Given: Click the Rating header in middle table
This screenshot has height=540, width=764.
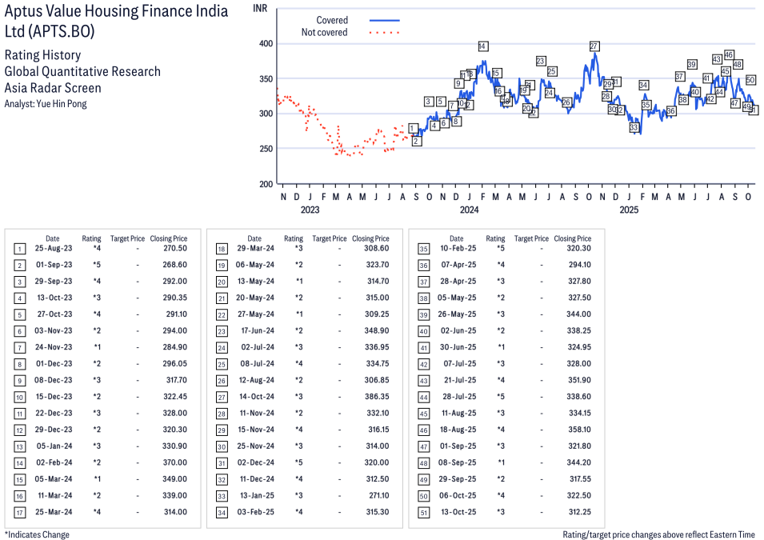Looking at the screenshot, I should 294,238.
